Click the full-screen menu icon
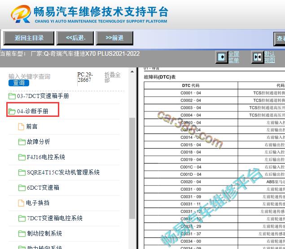The image size is (285, 249). pos(222,57)
